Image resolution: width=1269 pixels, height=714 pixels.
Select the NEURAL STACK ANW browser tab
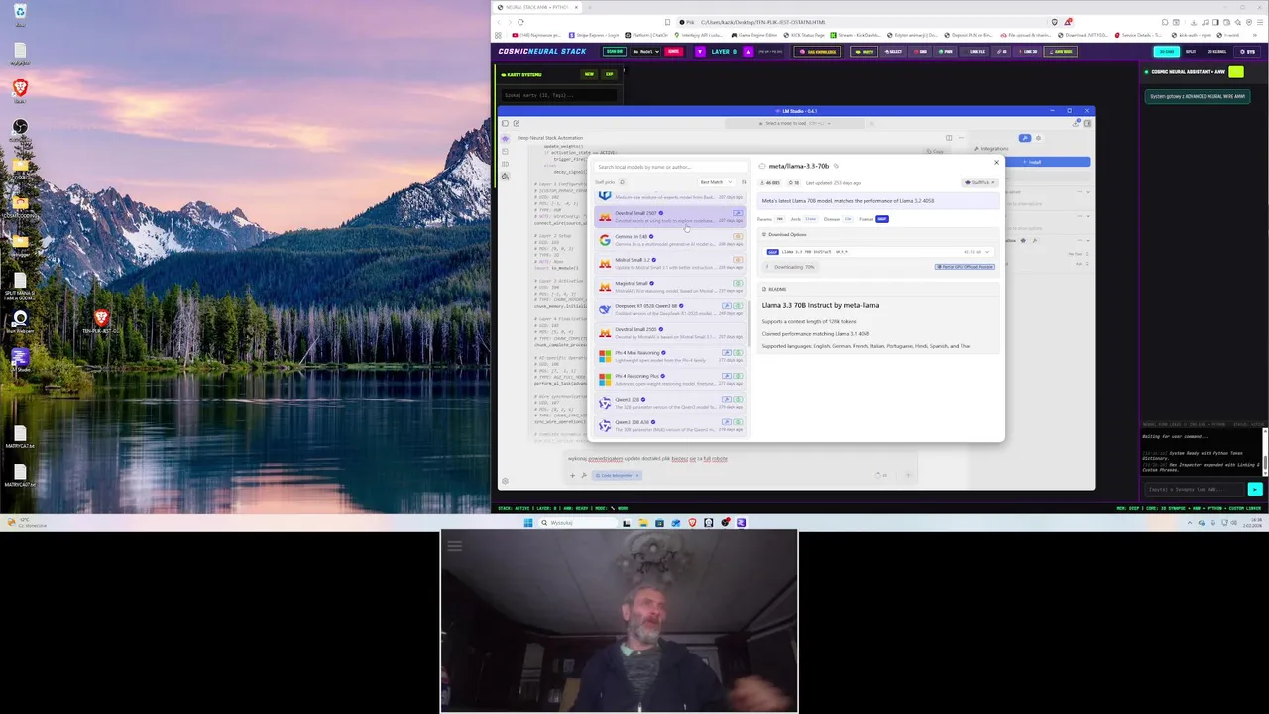click(x=536, y=7)
